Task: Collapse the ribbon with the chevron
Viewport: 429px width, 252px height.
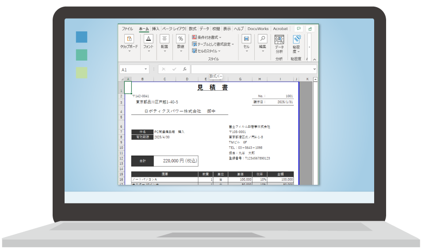Action: pos(314,59)
